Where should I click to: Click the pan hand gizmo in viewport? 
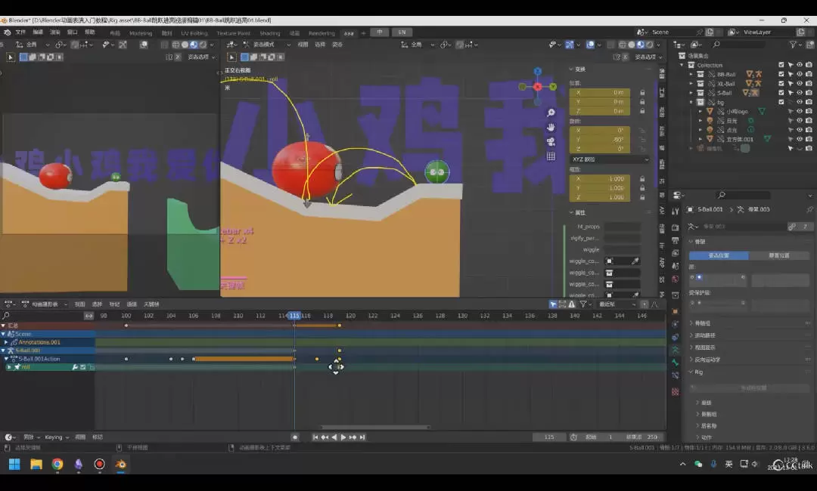[x=551, y=128]
